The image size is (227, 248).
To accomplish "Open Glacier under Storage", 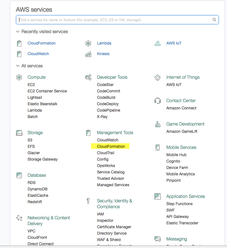I will (34, 153).
